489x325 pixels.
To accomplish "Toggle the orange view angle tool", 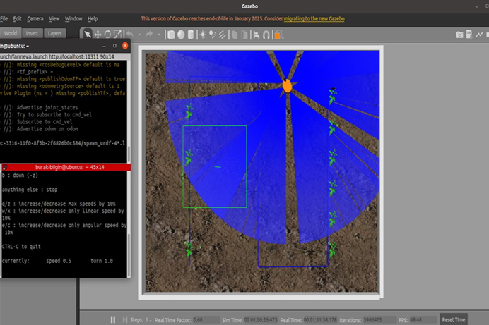I will 279,34.
